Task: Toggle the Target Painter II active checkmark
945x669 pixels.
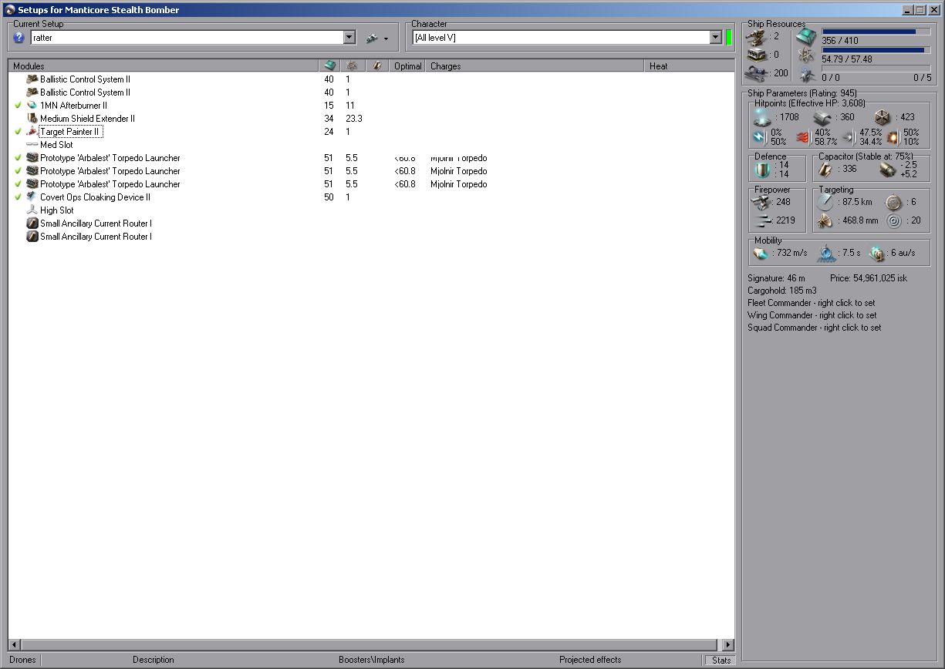Action: [x=18, y=132]
